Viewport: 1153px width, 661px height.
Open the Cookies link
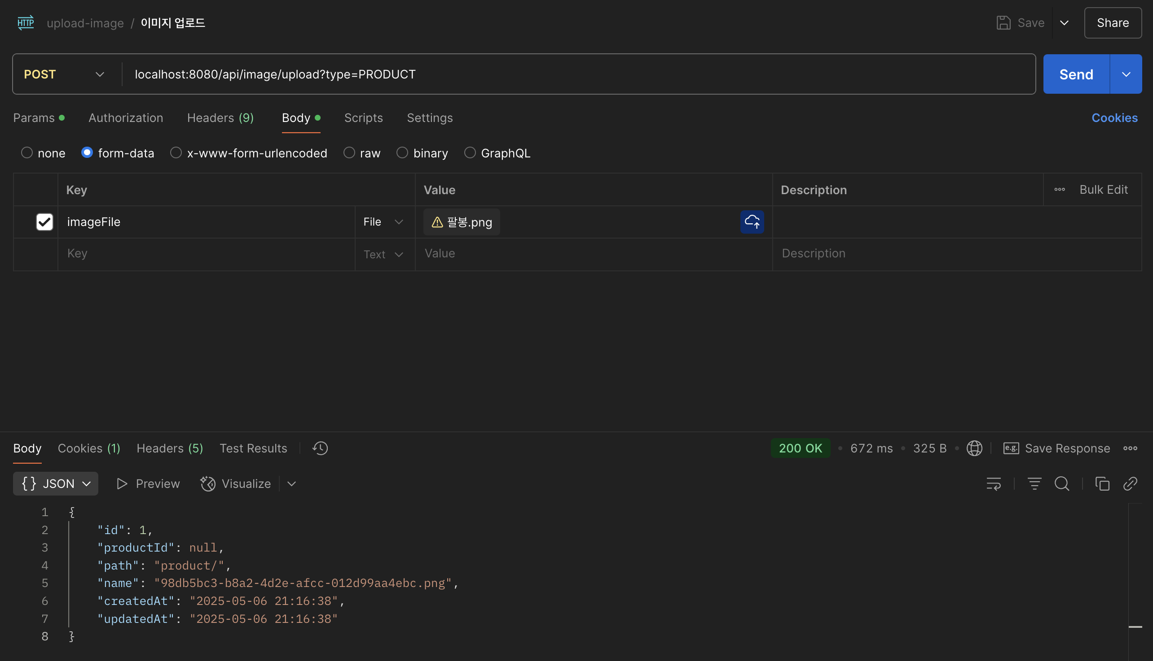point(1114,117)
